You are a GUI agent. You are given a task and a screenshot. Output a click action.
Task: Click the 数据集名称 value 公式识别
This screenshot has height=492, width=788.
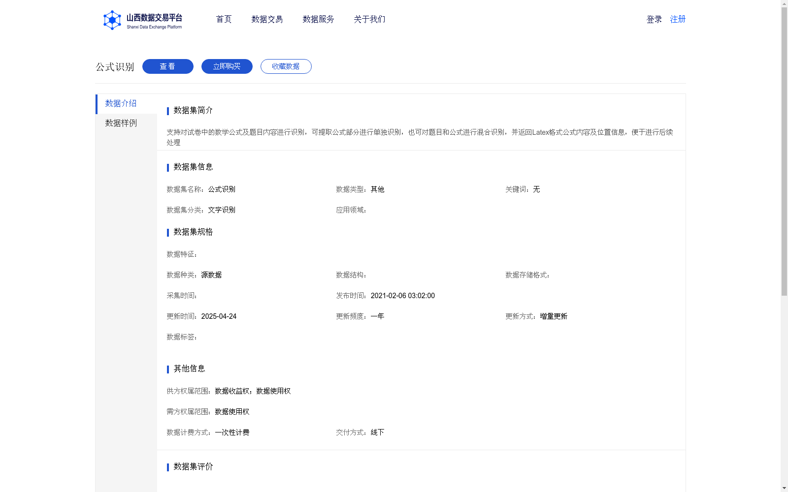222,189
